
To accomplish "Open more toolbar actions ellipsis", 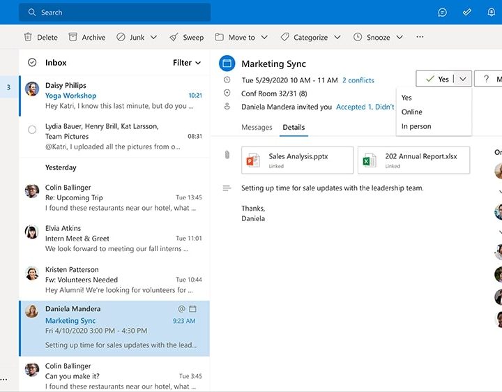I will (420, 37).
